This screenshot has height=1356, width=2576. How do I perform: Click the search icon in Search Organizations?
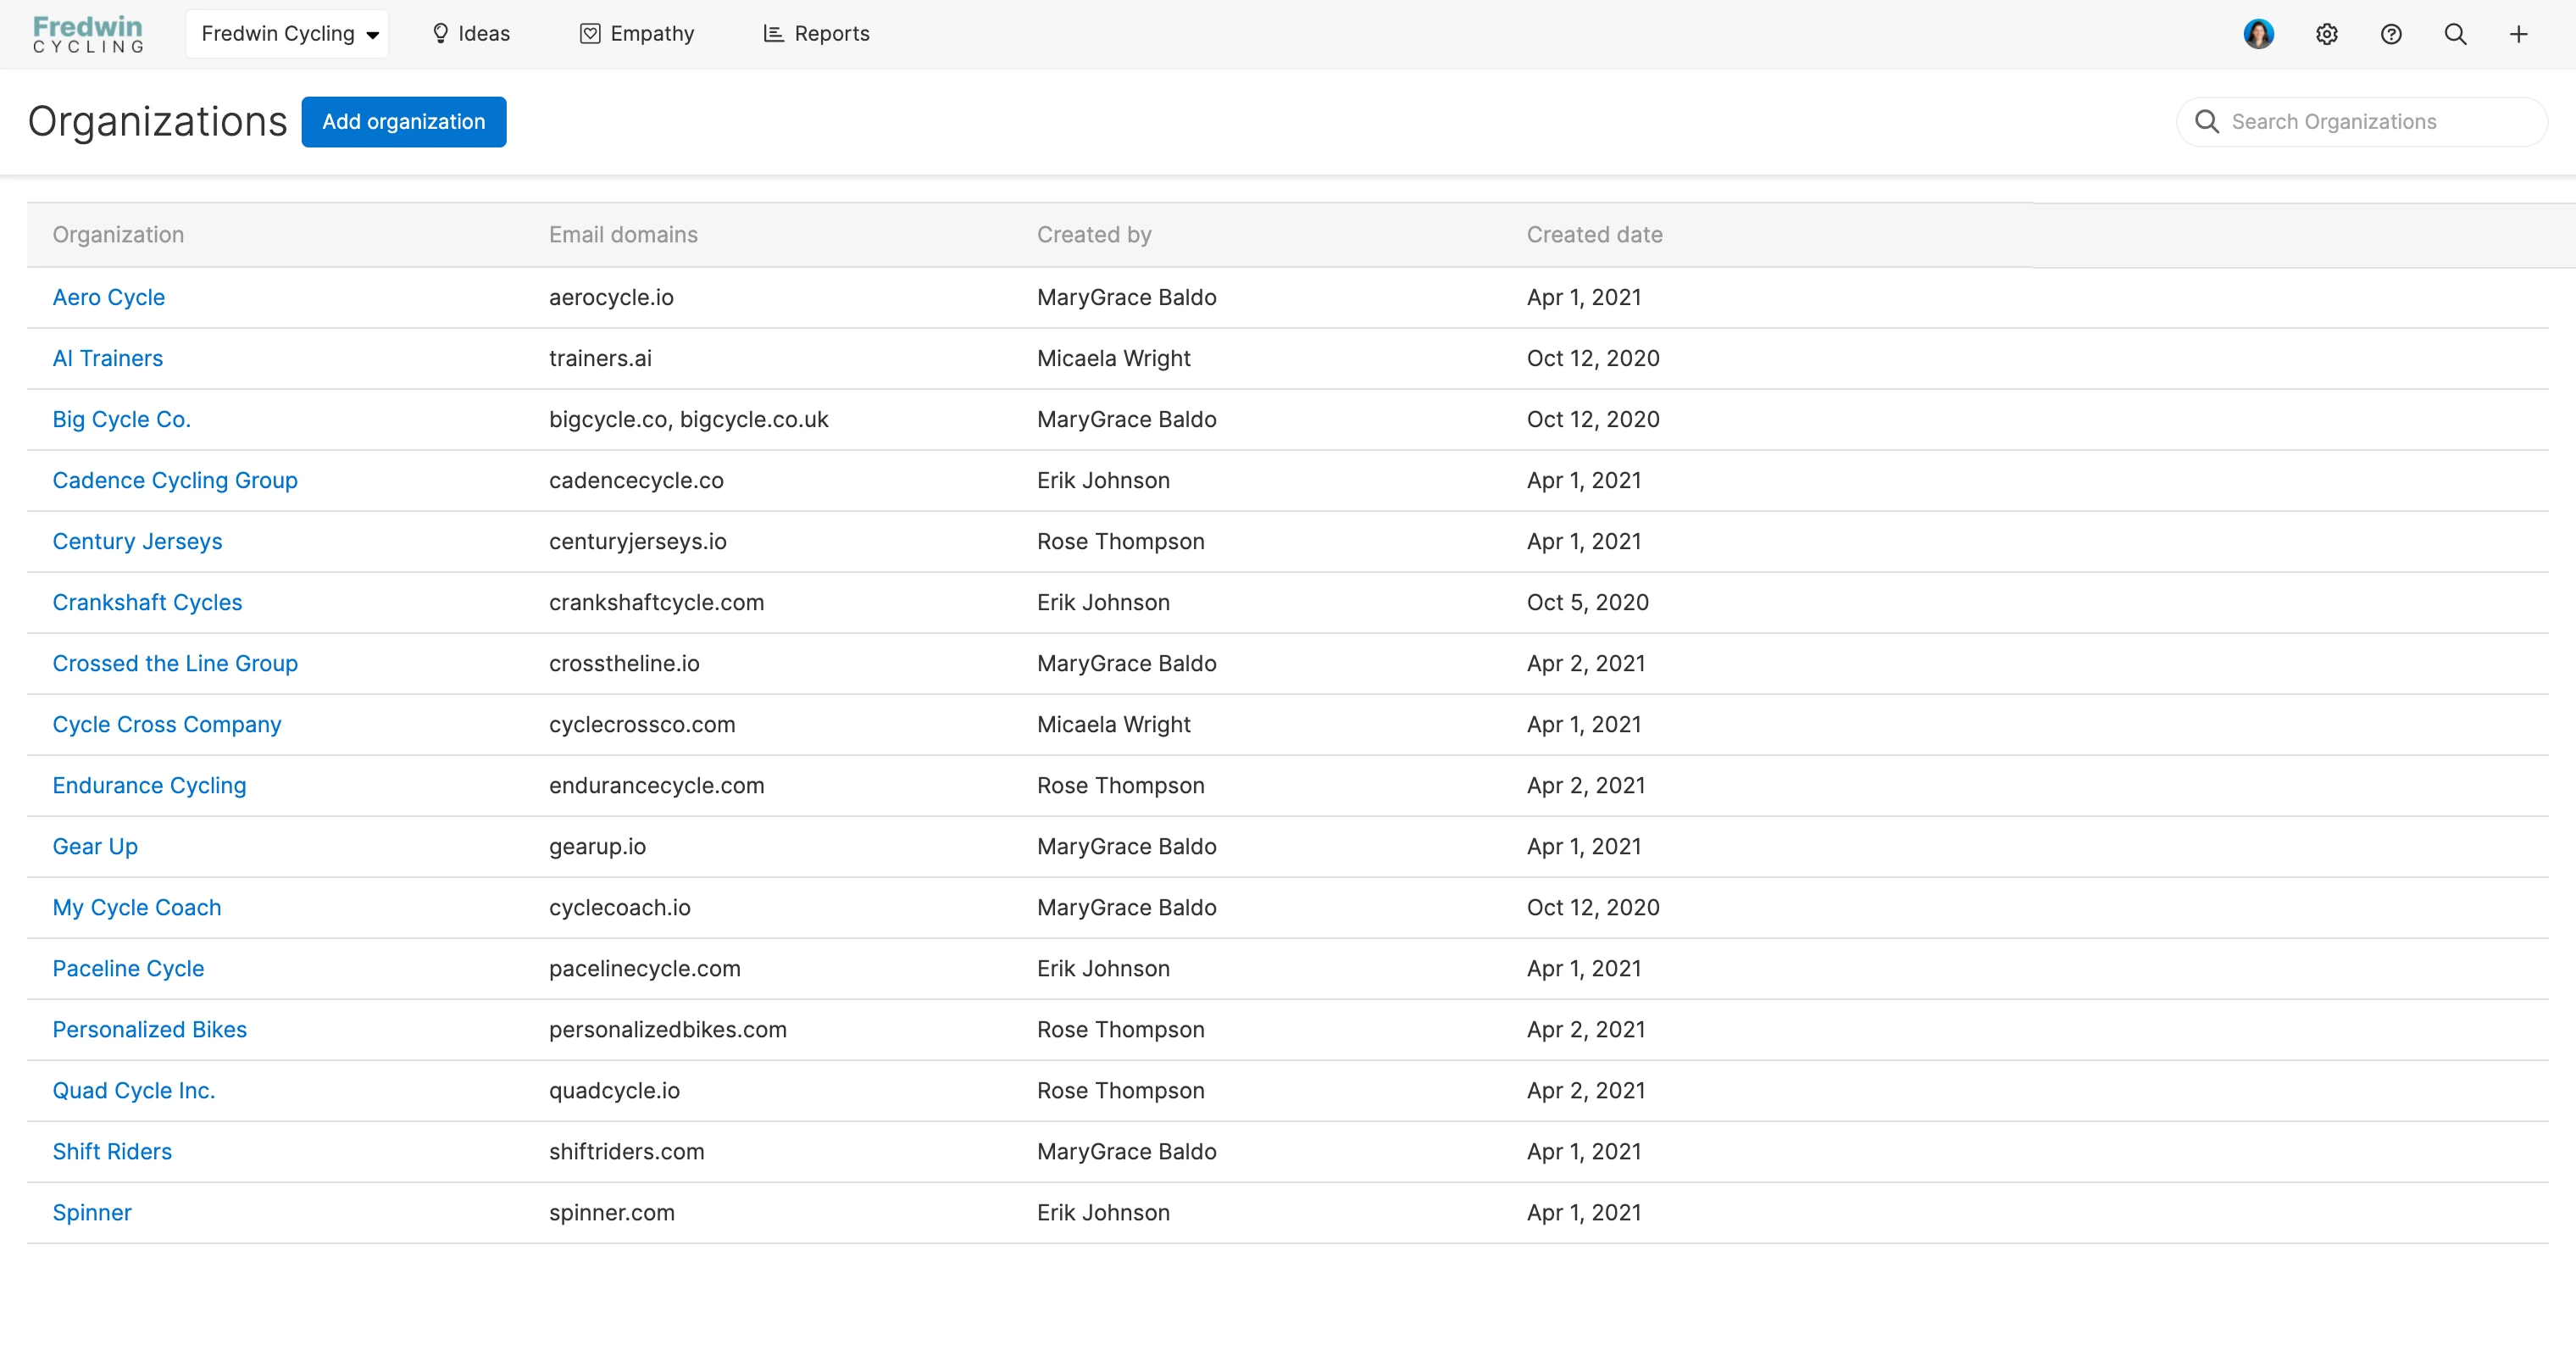pos(2206,122)
